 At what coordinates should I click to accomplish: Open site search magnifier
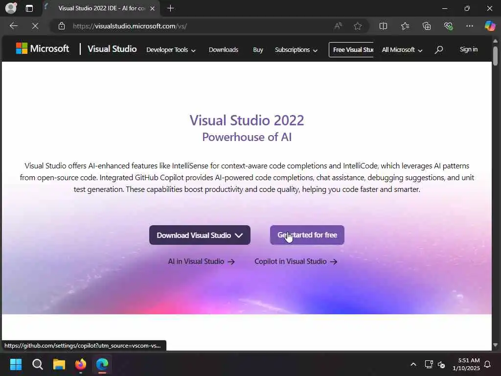coord(439,49)
